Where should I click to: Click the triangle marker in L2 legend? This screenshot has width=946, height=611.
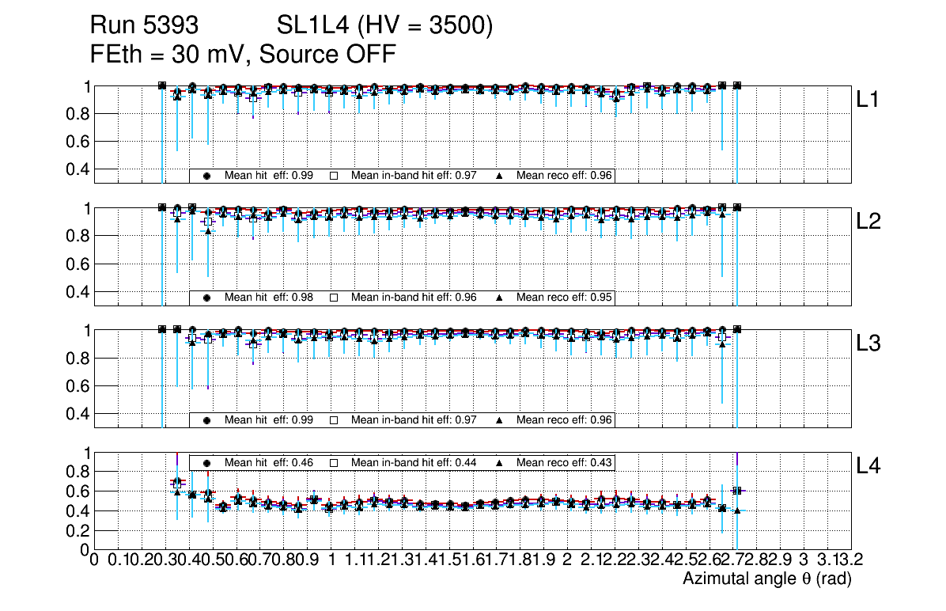[500, 298]
